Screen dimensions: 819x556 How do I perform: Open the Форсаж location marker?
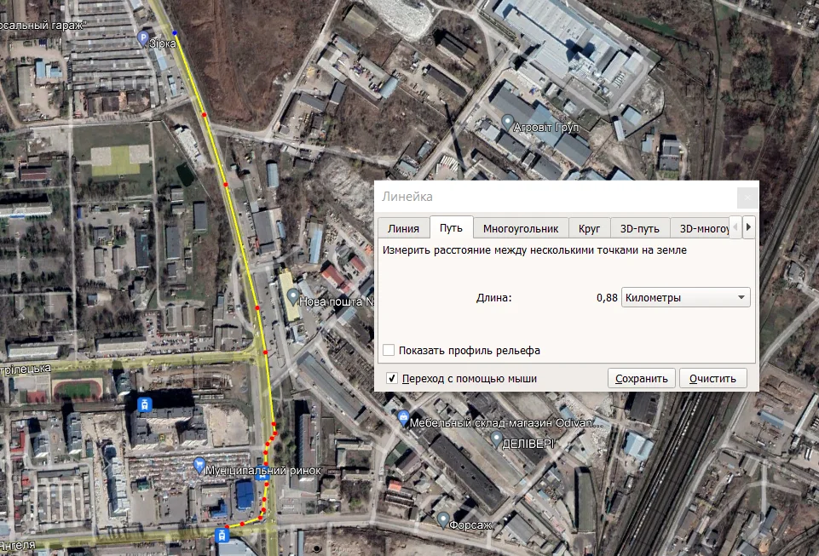[442, 519]
